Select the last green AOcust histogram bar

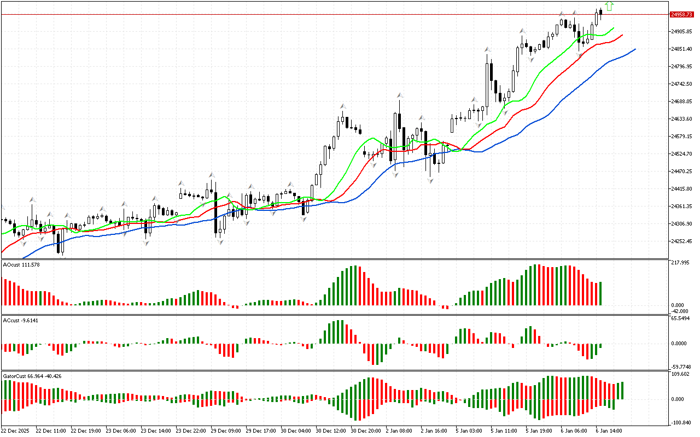coord(600,294)
